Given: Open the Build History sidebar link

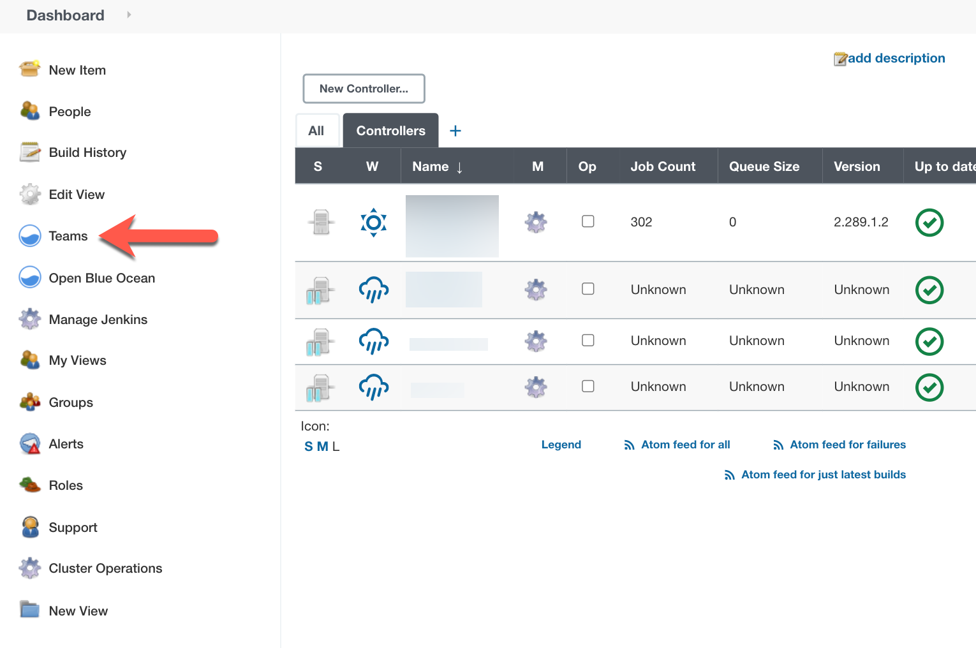Looking at the screenshot, I should click(x=87, y=152).
